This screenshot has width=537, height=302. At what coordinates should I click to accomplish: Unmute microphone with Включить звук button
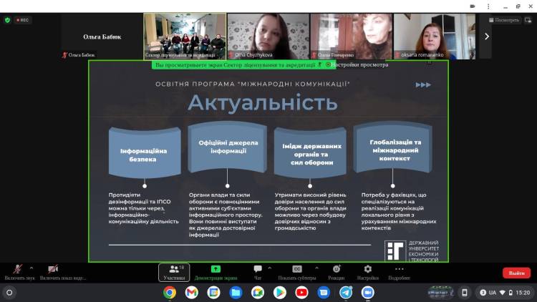click(x=17, y=271)
